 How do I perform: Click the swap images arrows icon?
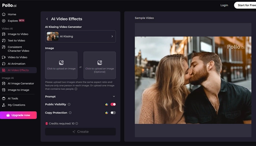[x=80, y=67]
